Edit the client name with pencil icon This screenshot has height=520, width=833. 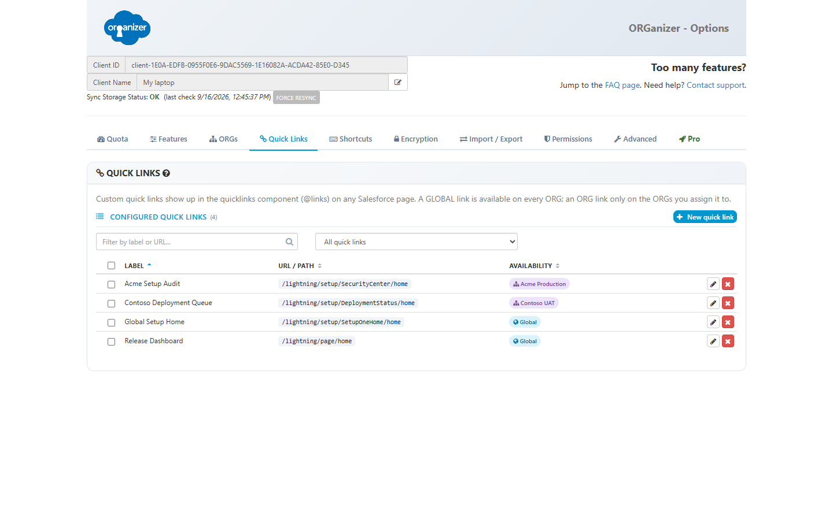click(x=398, y=83)
